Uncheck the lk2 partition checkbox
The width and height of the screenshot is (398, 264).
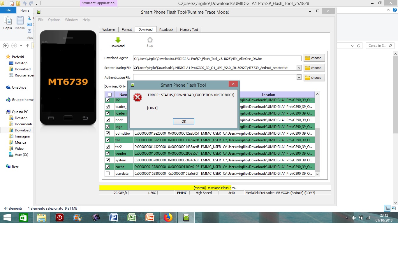tap(108, 100)
